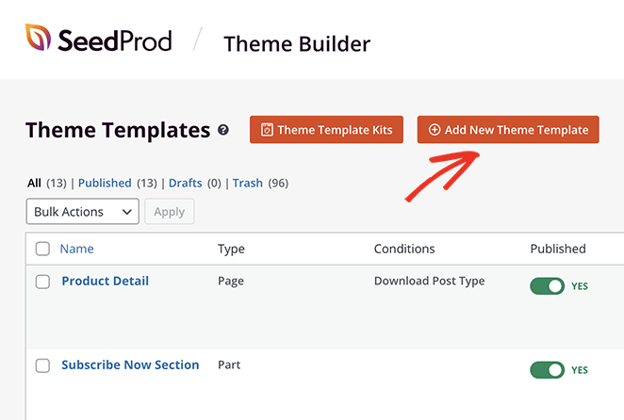View Trash templates

247,183
